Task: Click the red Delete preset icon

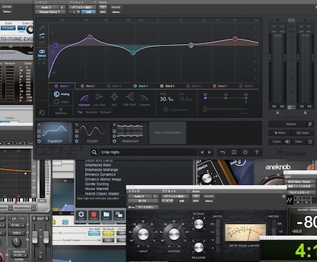Action: coord(94,216)
